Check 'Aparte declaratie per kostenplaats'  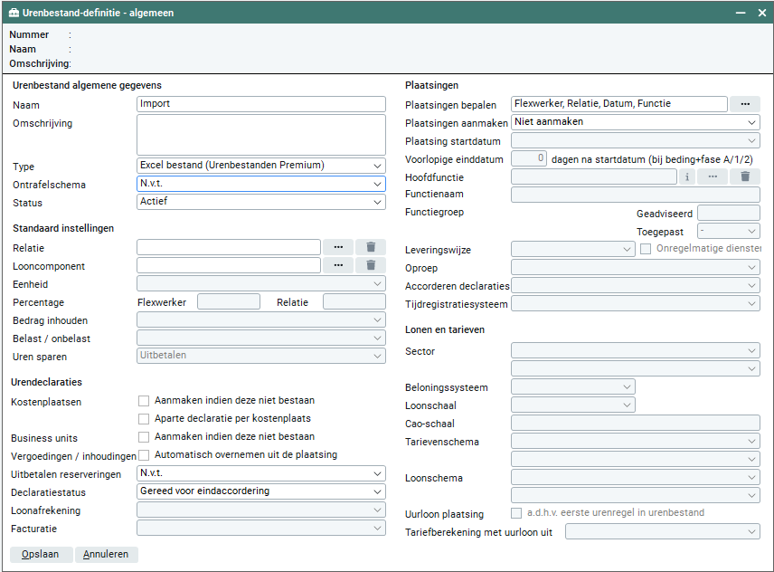tap(144, 419)
